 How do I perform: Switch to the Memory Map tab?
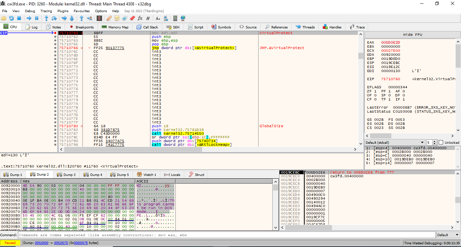[x=115, y=27]
